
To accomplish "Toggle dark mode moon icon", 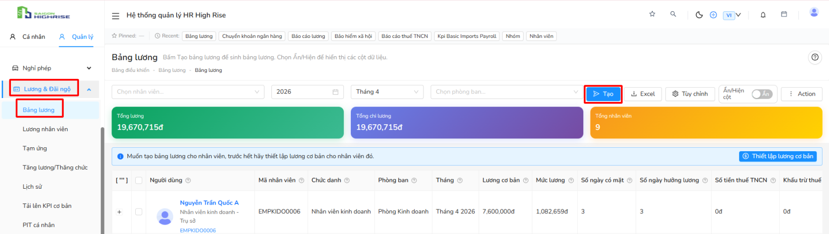I will tap(699, 15).
